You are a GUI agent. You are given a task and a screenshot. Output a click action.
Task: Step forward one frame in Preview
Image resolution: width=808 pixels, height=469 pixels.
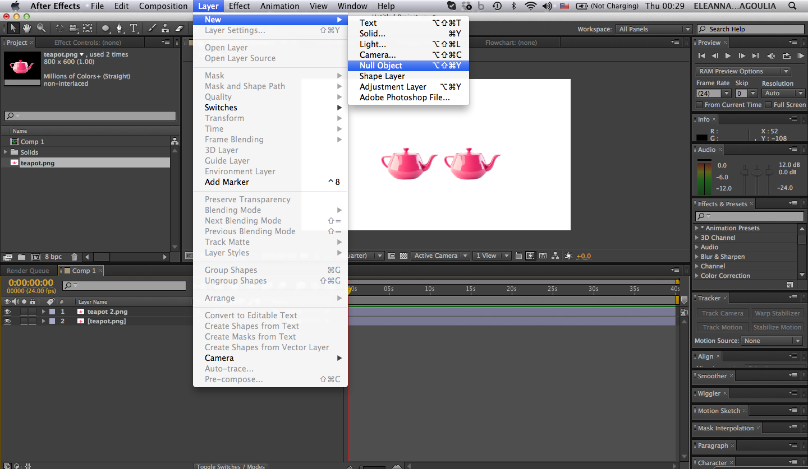742,55
